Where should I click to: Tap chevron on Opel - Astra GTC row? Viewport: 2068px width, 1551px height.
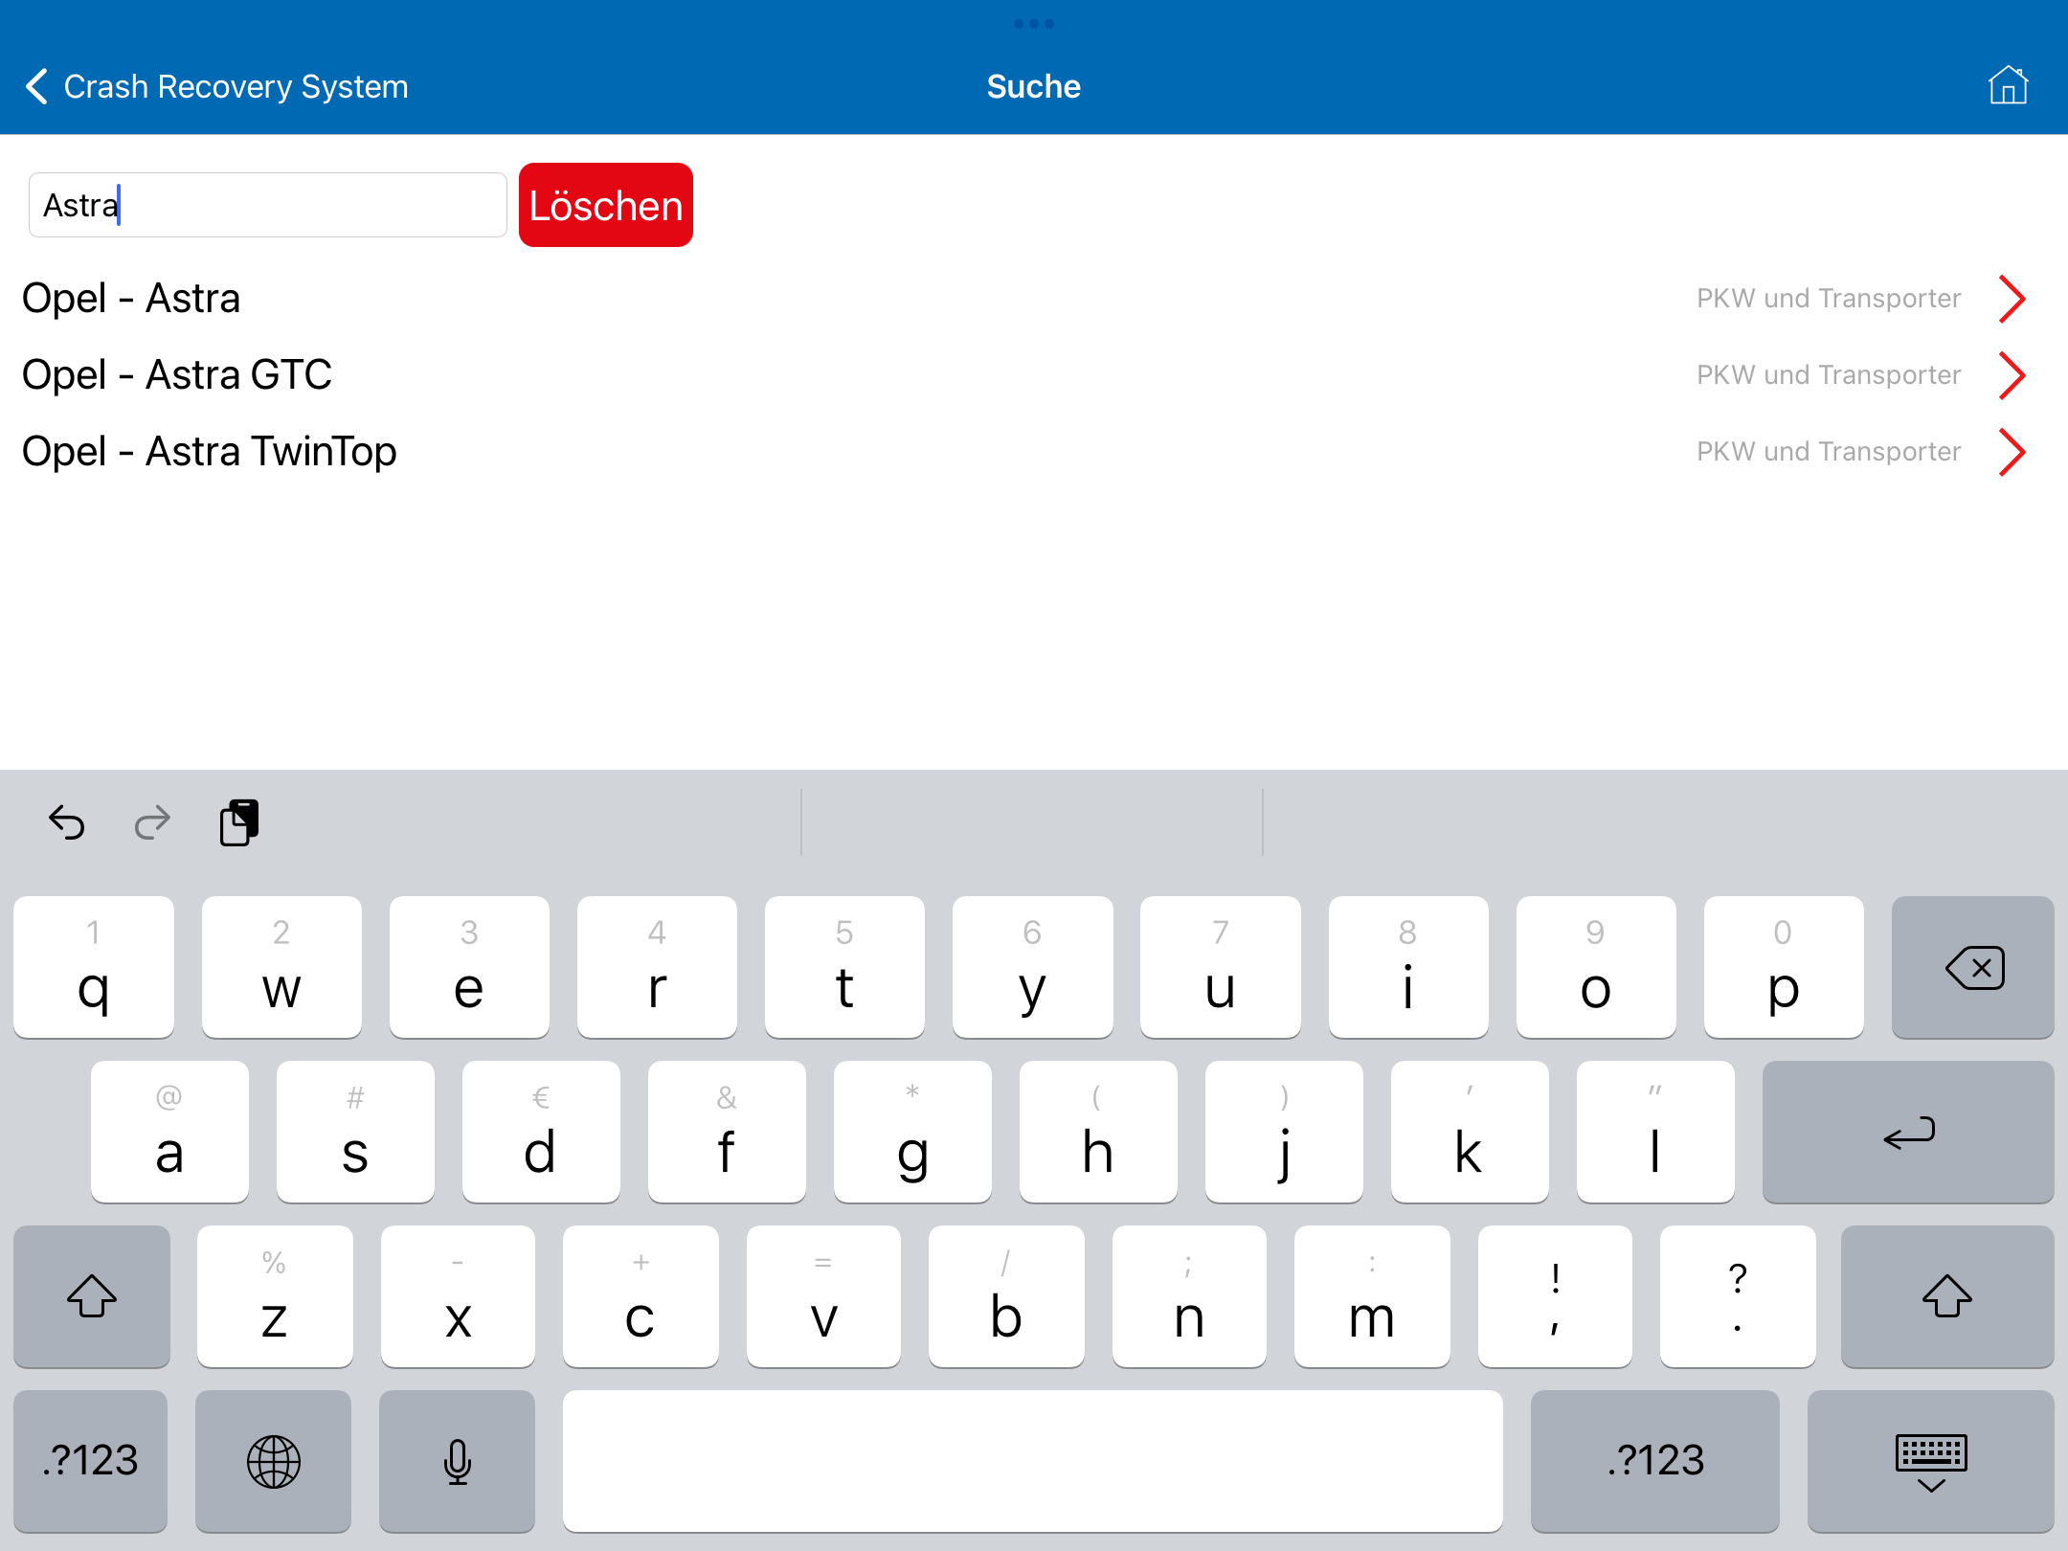2012,375
